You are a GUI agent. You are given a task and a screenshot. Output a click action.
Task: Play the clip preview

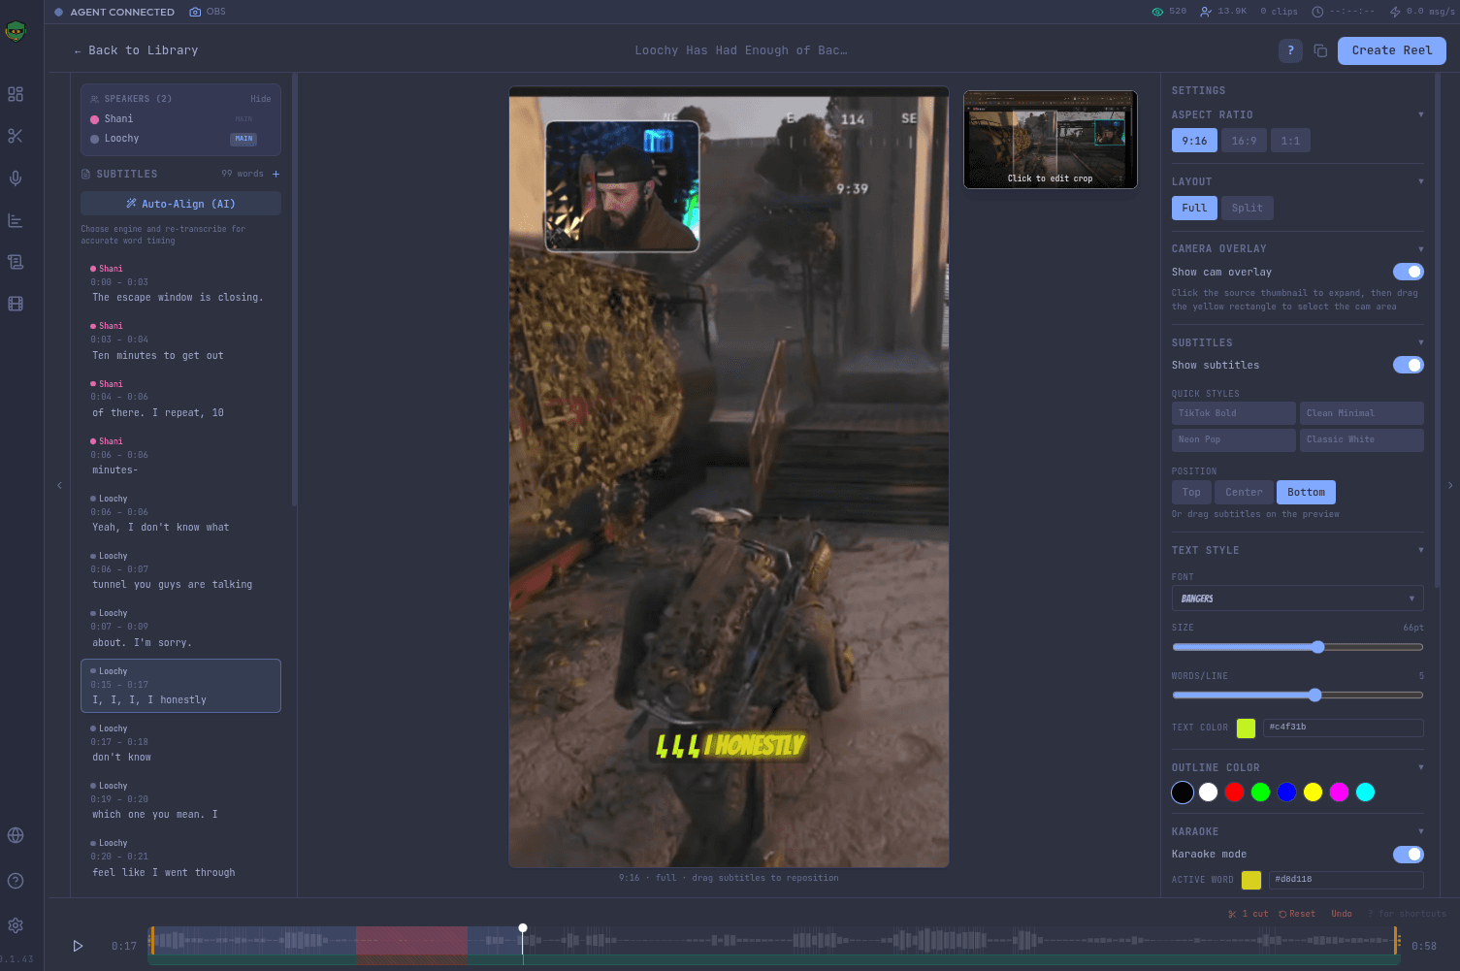[78, 946]
